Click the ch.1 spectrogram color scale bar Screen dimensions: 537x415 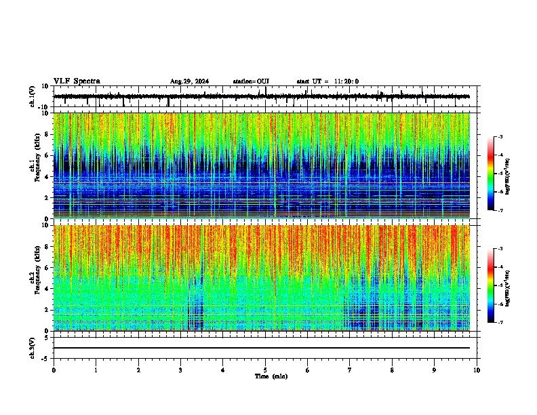tap(491, 174)
